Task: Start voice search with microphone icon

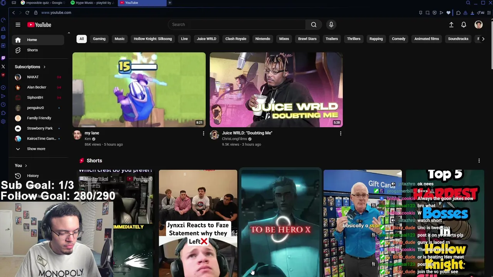Action: click(331, 25)
